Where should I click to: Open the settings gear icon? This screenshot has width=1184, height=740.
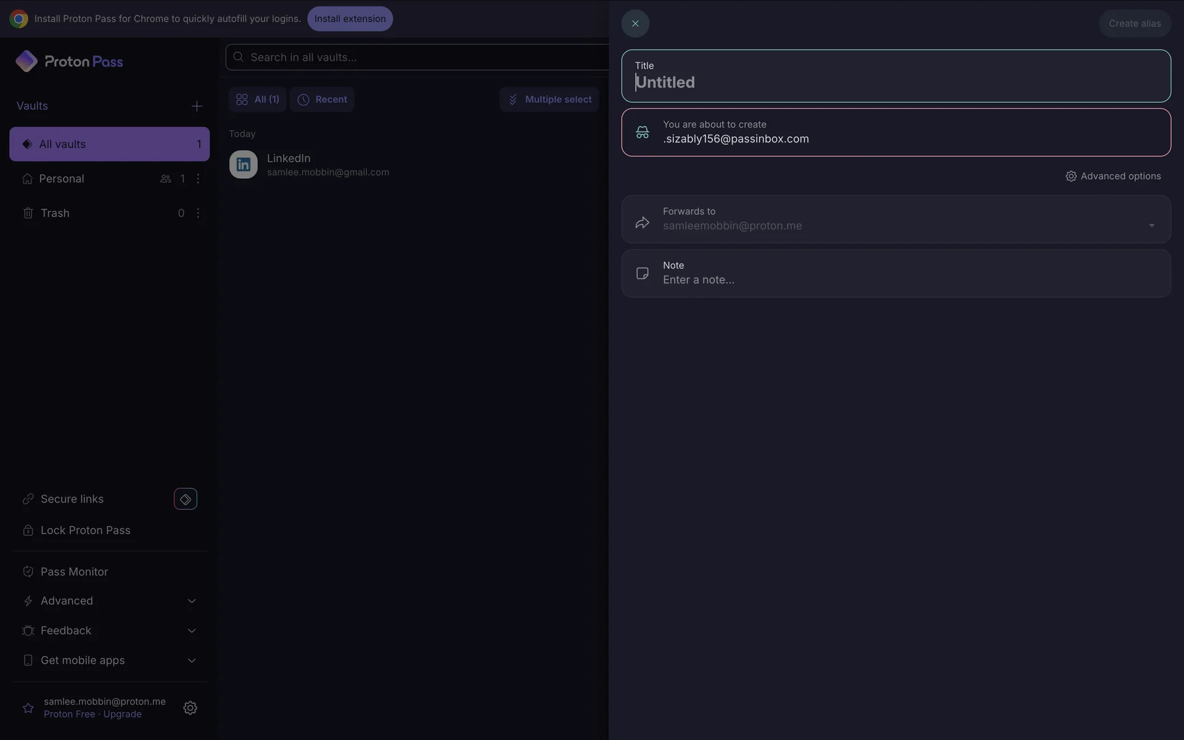pos(190,707)
